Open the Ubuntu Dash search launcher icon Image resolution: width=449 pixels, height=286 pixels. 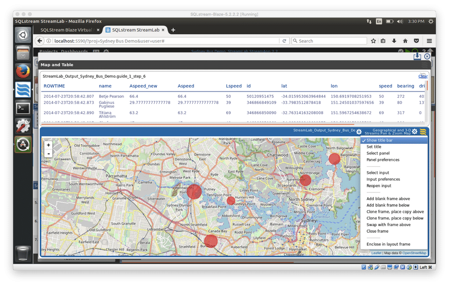tap(23, 35)
